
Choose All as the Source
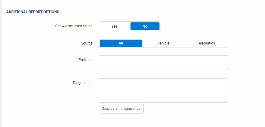point(121,43)
